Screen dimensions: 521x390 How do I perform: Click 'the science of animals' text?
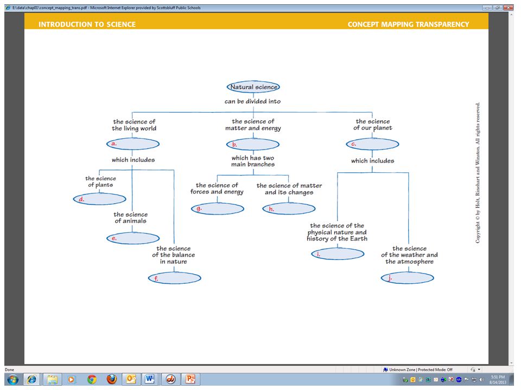coord(130,218)
